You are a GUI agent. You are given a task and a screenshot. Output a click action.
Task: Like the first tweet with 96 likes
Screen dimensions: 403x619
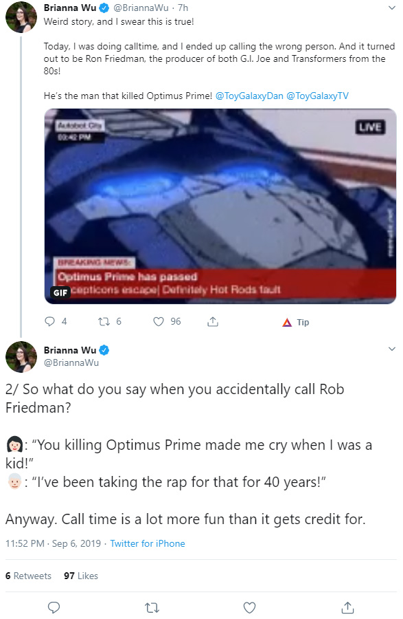[x=159, y=322]
